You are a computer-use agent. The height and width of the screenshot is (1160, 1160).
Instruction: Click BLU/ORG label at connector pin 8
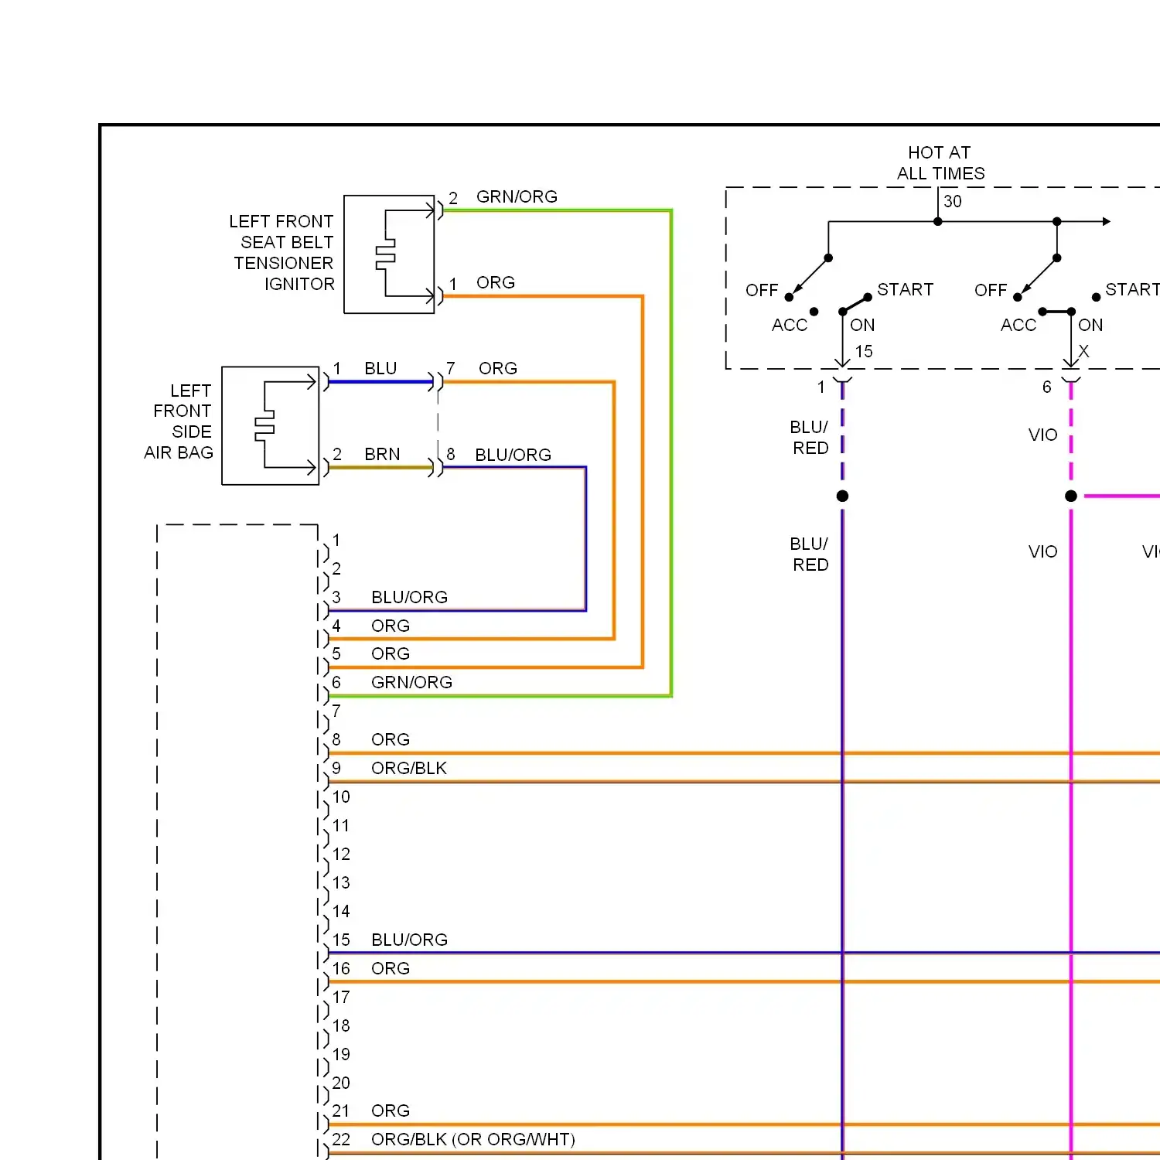click(x=513, y=455)
